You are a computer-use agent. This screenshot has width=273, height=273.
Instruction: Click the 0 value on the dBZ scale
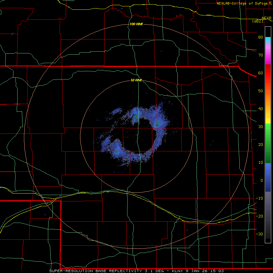[262, 180]
